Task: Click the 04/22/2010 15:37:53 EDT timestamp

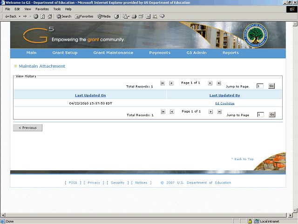Action: point(91,104)
